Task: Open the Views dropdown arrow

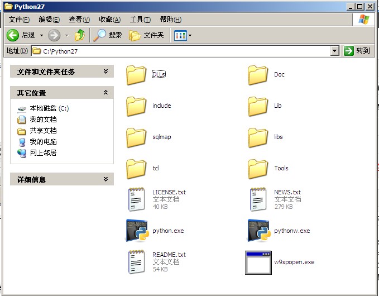Action: pyautogui.click(x=190, y=36)
